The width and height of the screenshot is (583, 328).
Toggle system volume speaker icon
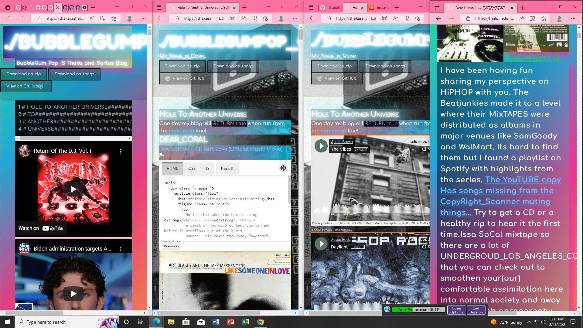(x=544, y=322)
